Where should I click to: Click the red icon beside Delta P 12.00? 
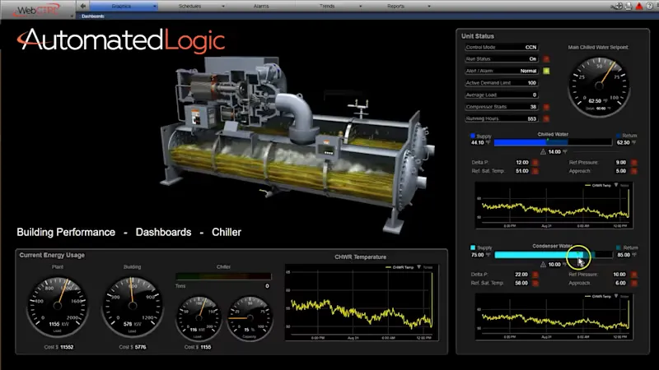(x=535, y=162)
